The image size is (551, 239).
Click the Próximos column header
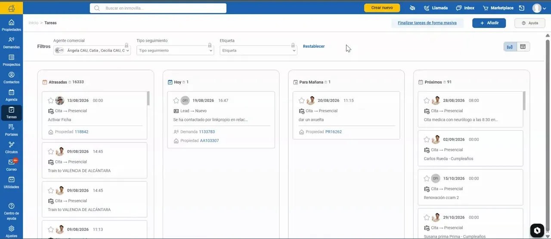coord(435,82)
